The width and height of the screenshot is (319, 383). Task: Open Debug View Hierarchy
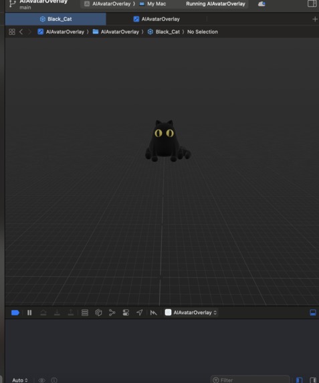(98, 313)
